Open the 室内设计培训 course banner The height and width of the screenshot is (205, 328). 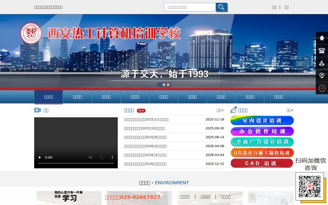262,120
